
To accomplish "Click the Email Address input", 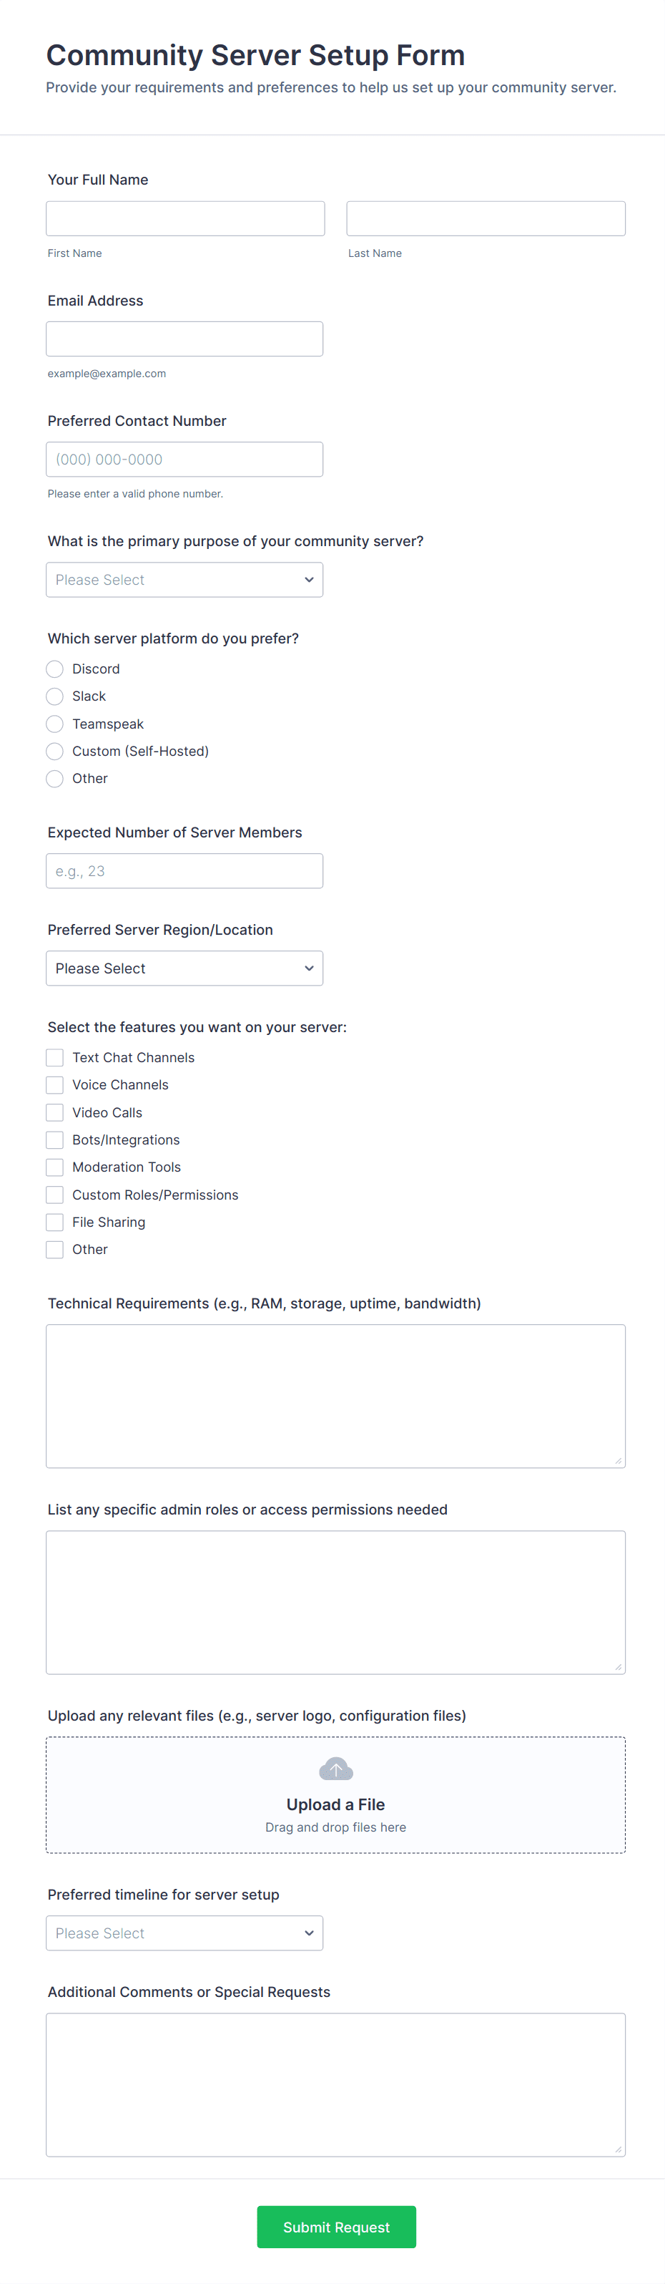I will (184, 339).
